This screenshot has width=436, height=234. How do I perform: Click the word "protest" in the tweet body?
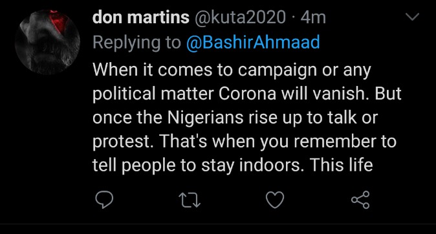(x=123, y=142)
